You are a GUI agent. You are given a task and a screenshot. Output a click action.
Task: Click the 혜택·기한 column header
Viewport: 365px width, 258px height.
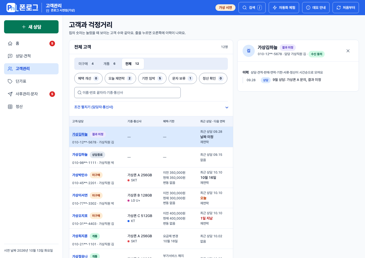(x=169, y=121)
